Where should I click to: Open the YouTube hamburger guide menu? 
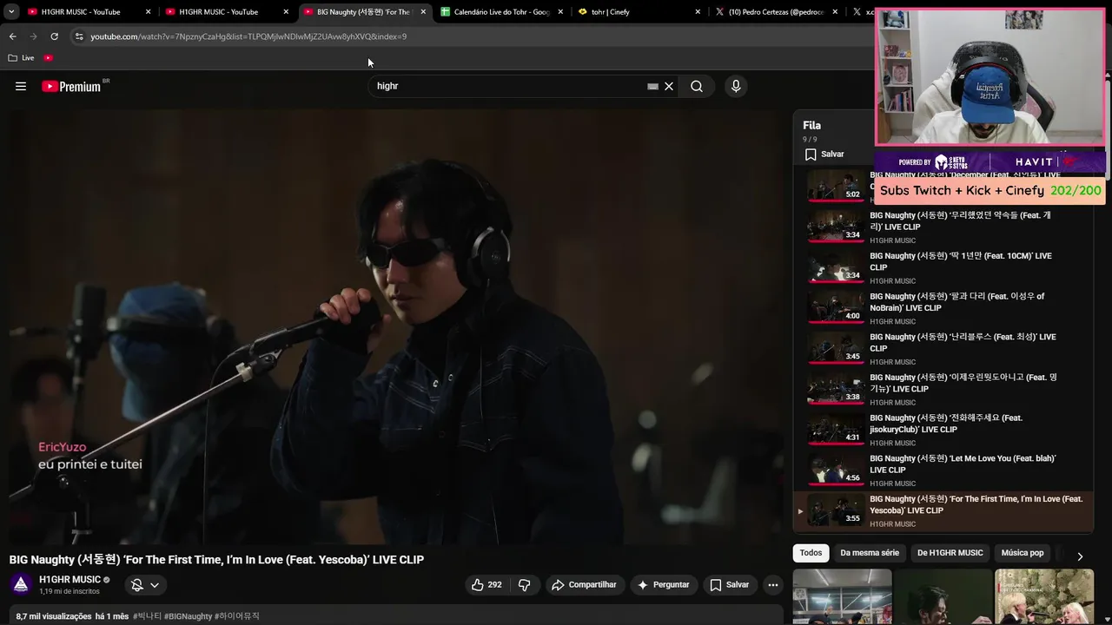21,86
